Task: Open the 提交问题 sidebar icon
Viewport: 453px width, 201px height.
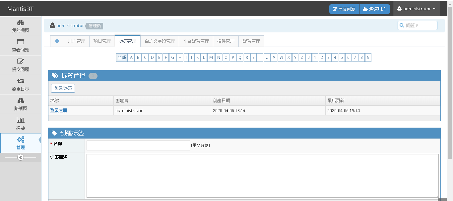Action: [x=20, y=65]
